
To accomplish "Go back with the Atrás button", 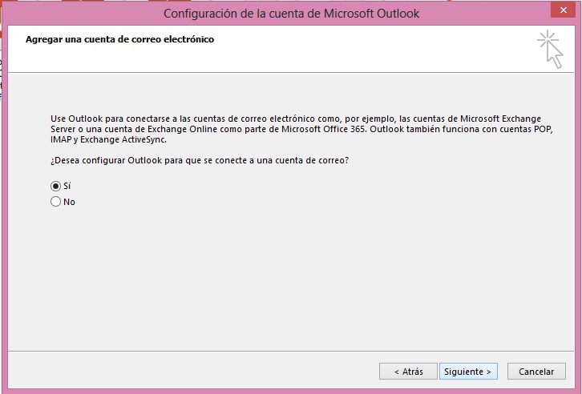I will click(x=408, y=372).
